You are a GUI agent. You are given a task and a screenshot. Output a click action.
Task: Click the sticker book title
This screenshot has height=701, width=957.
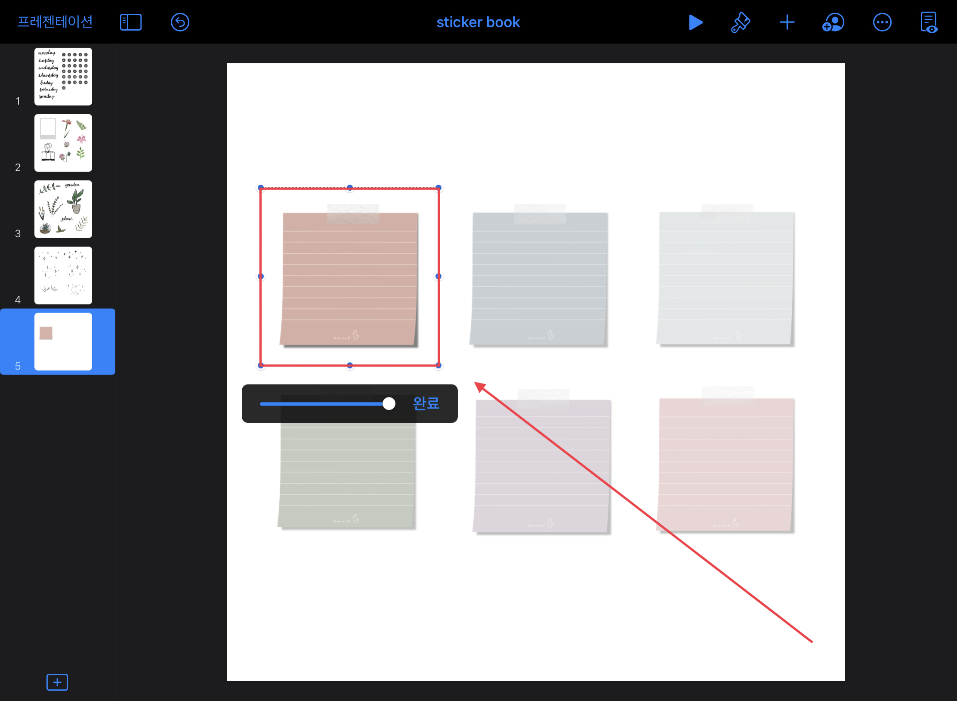pos(478,22)
